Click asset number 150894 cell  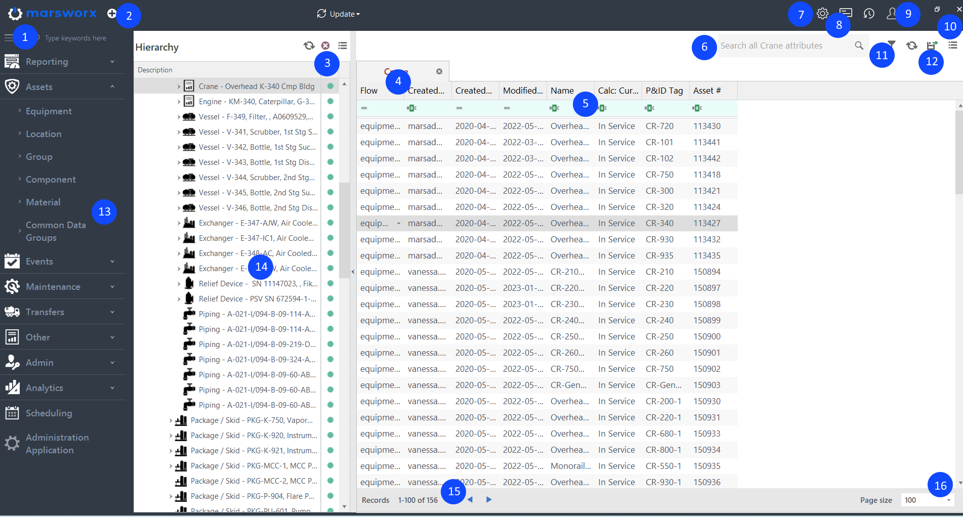(713, 272)
